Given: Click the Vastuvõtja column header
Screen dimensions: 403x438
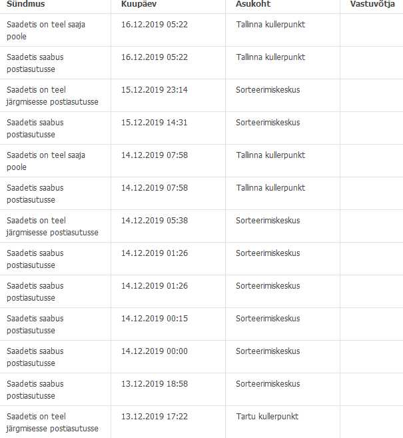Looking at the screenshot, I should pos(372,4).
